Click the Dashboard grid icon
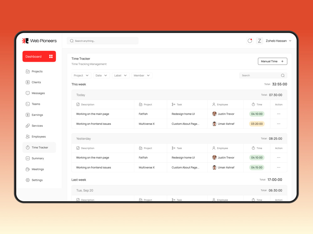The image size is (313, 234). pos(51,56)
